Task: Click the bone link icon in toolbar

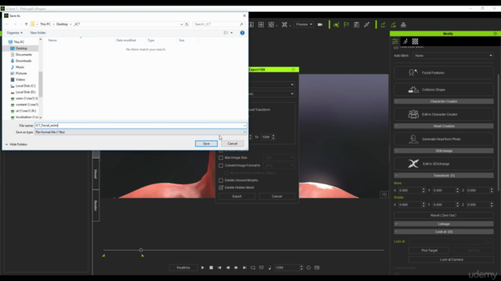Action: (367, 24)
